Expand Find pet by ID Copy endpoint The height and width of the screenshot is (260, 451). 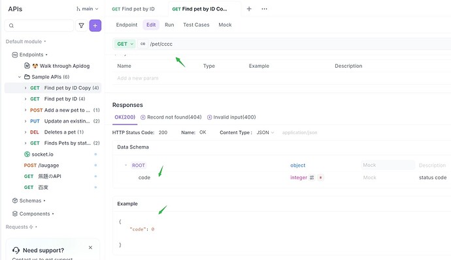tap(25, 88)
